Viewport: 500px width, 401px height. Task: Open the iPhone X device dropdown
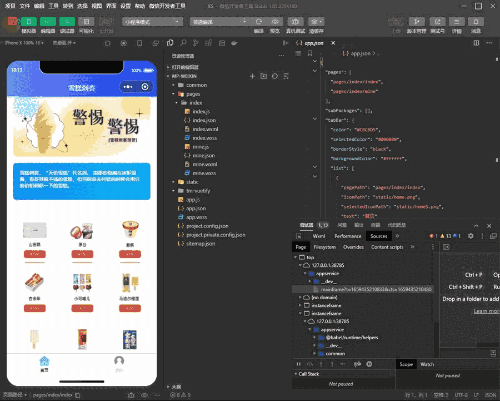[24, 43]
